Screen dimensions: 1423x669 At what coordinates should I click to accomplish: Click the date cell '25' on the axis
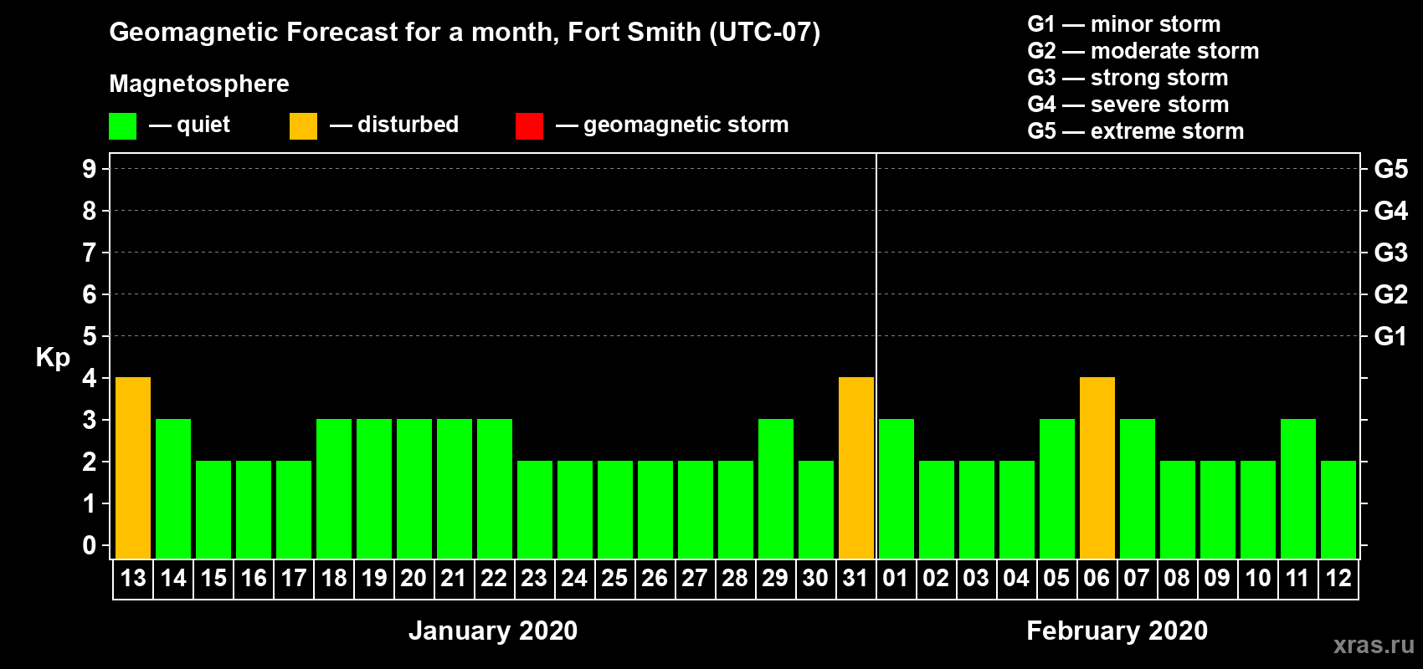(x=615, y=579)
